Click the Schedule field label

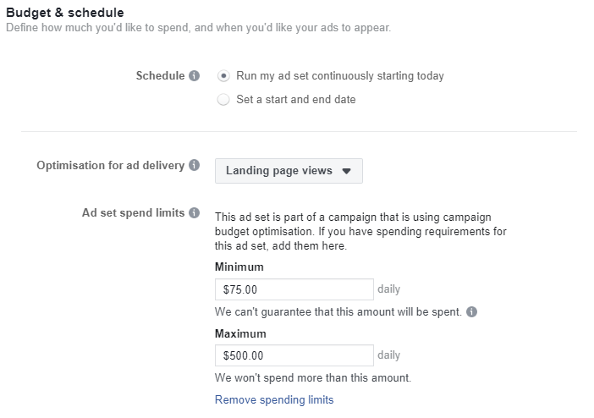point(160,76)
